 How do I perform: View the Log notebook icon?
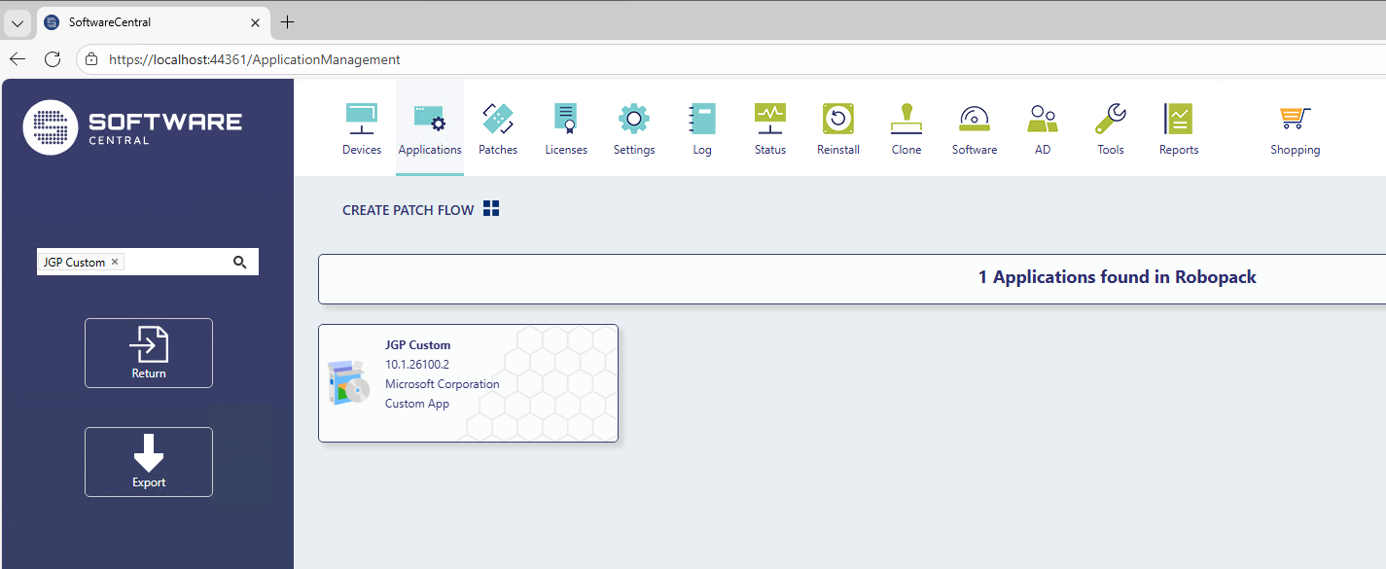[x=702, y=120]
